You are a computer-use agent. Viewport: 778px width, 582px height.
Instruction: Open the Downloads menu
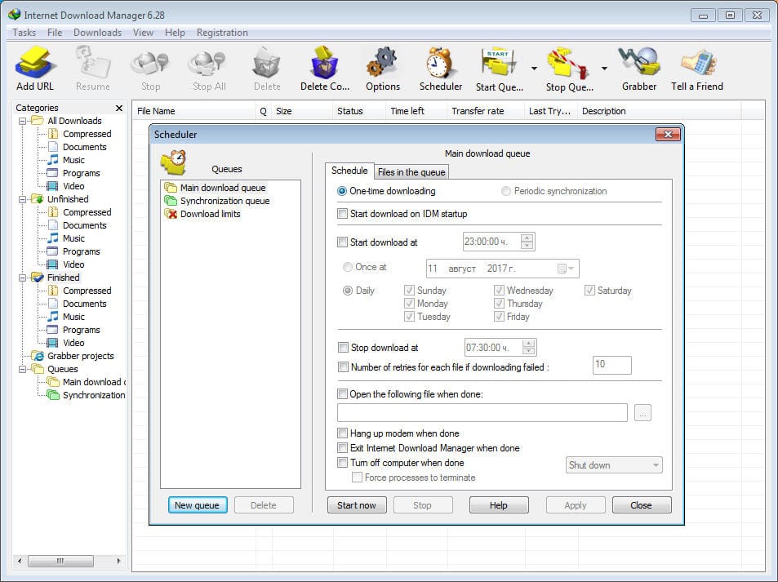96,32
